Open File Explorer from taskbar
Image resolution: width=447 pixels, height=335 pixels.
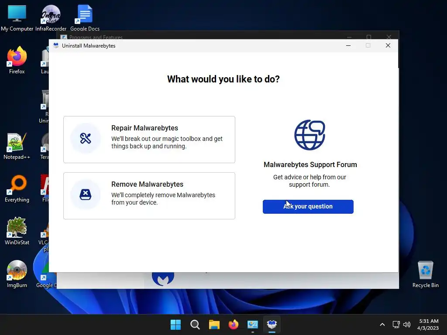[214, 325]
